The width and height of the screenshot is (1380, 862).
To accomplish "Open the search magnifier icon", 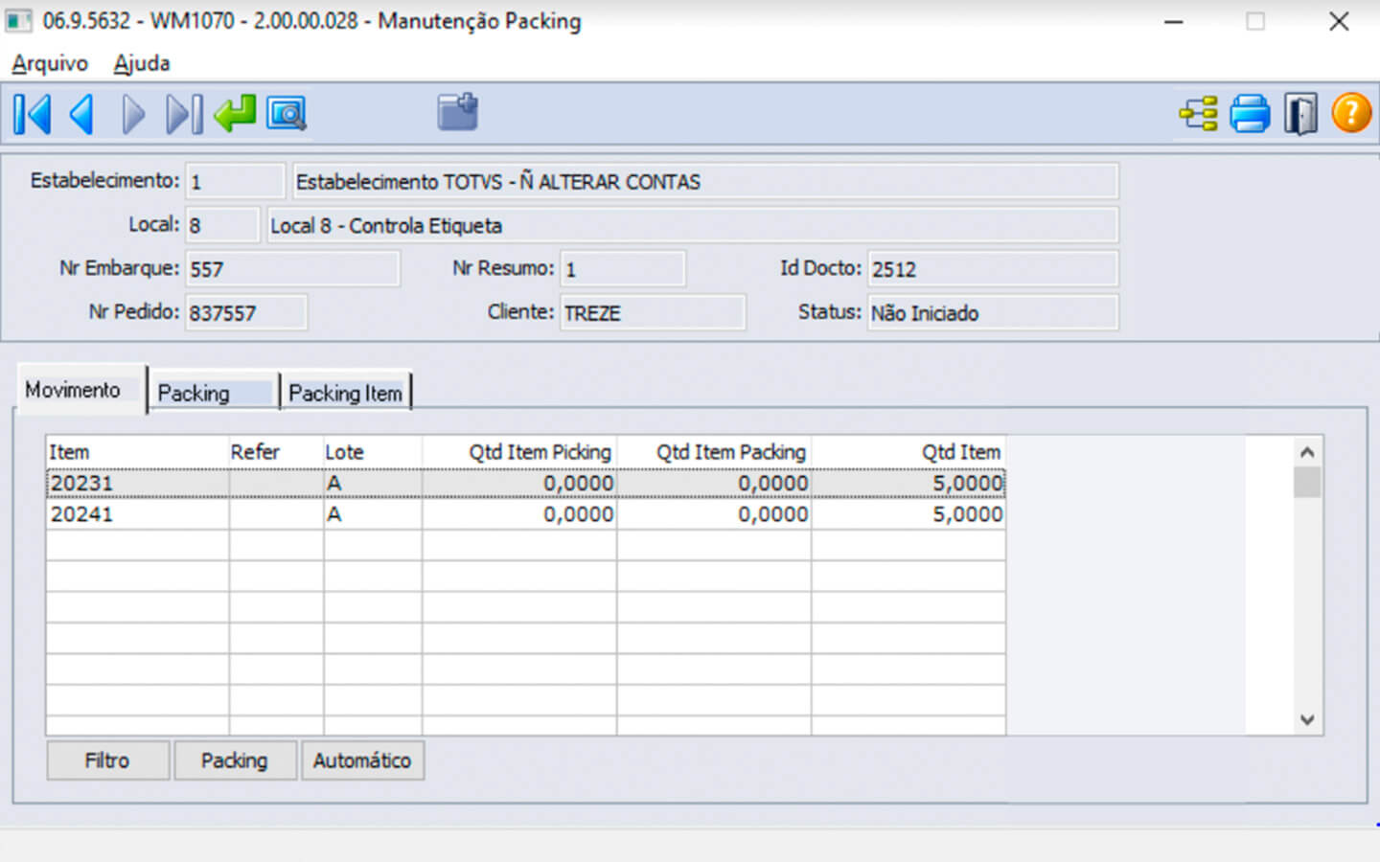I will click(286, 114).
